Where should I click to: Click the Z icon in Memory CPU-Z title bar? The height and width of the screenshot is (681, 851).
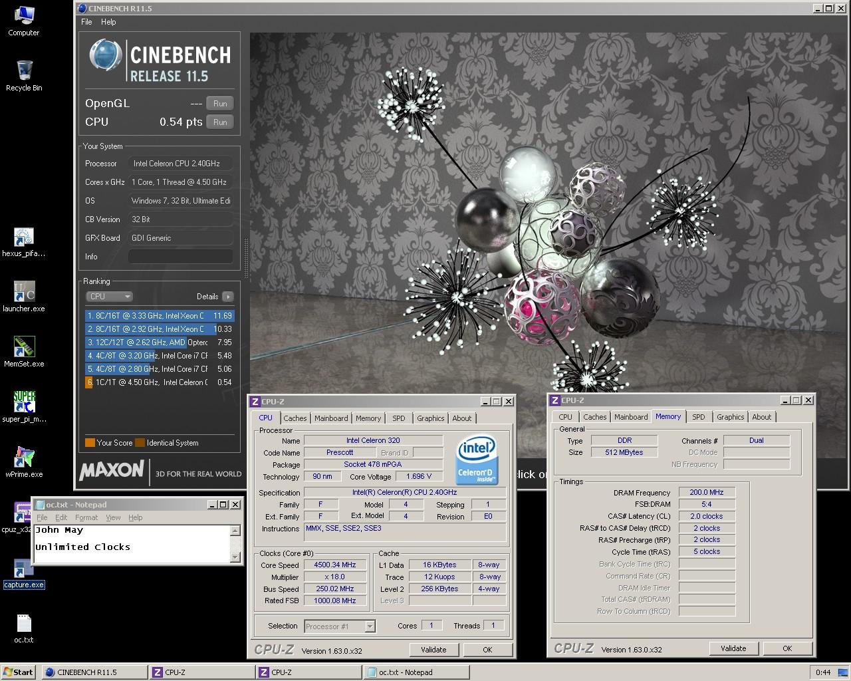click(554, 400)
